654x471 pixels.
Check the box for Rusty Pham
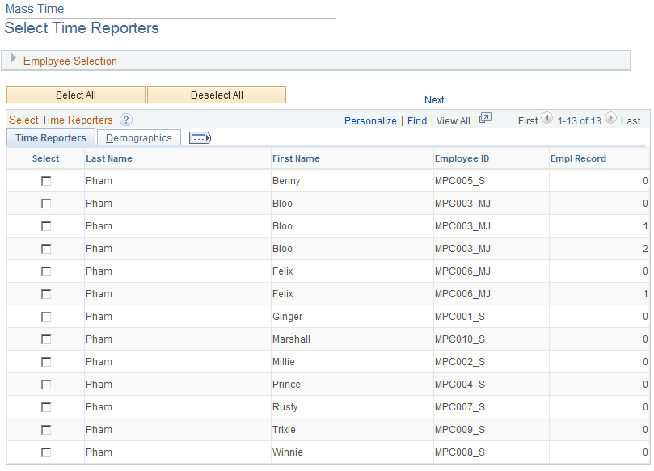click(x=46, y=407)
